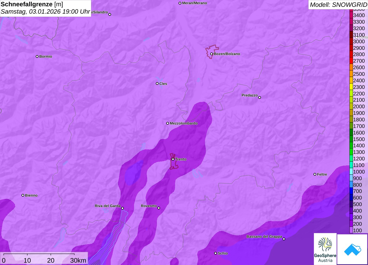
Task: Click the Riva del Garda marker circle
Action: [x=122, y=208]
